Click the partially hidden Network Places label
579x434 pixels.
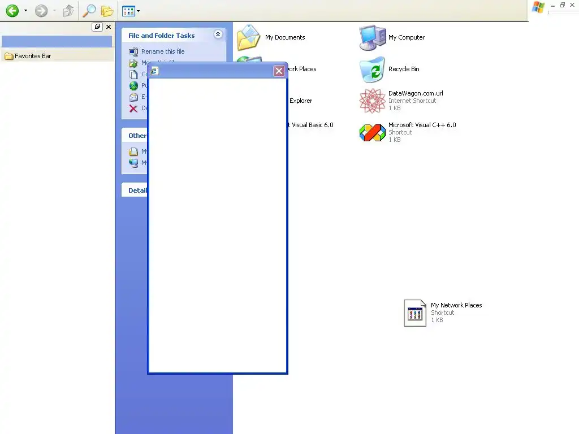302,69
